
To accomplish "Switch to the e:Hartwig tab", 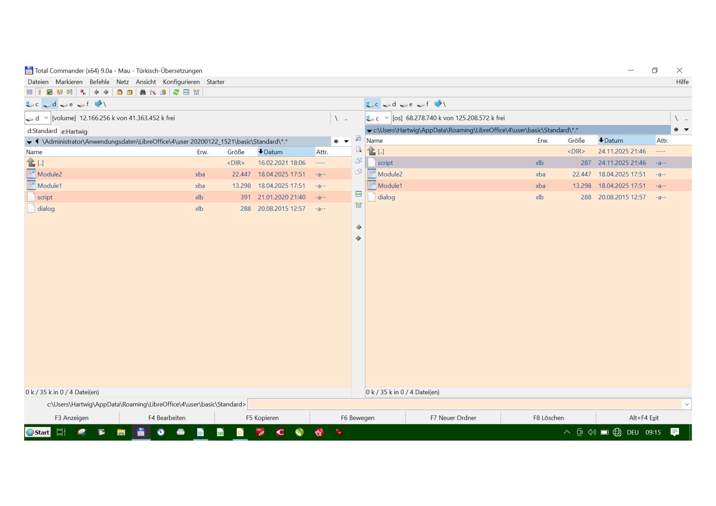I will click(x=74, y=132).
